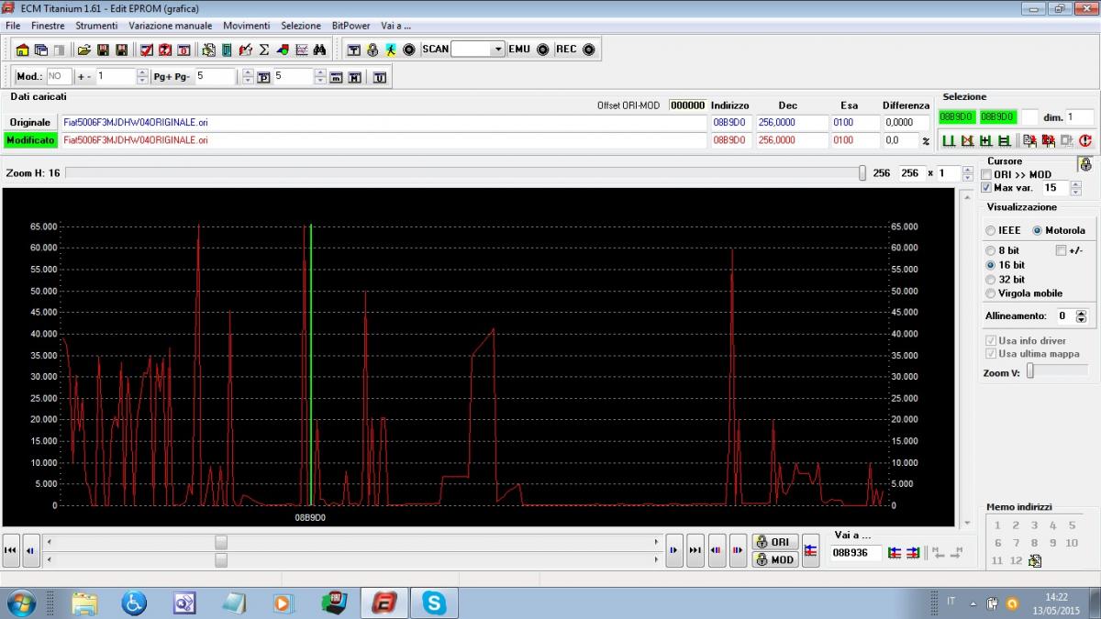Open the BitPower menu
The height and width of the screenshot is (619, 1101).
point(350,26)
